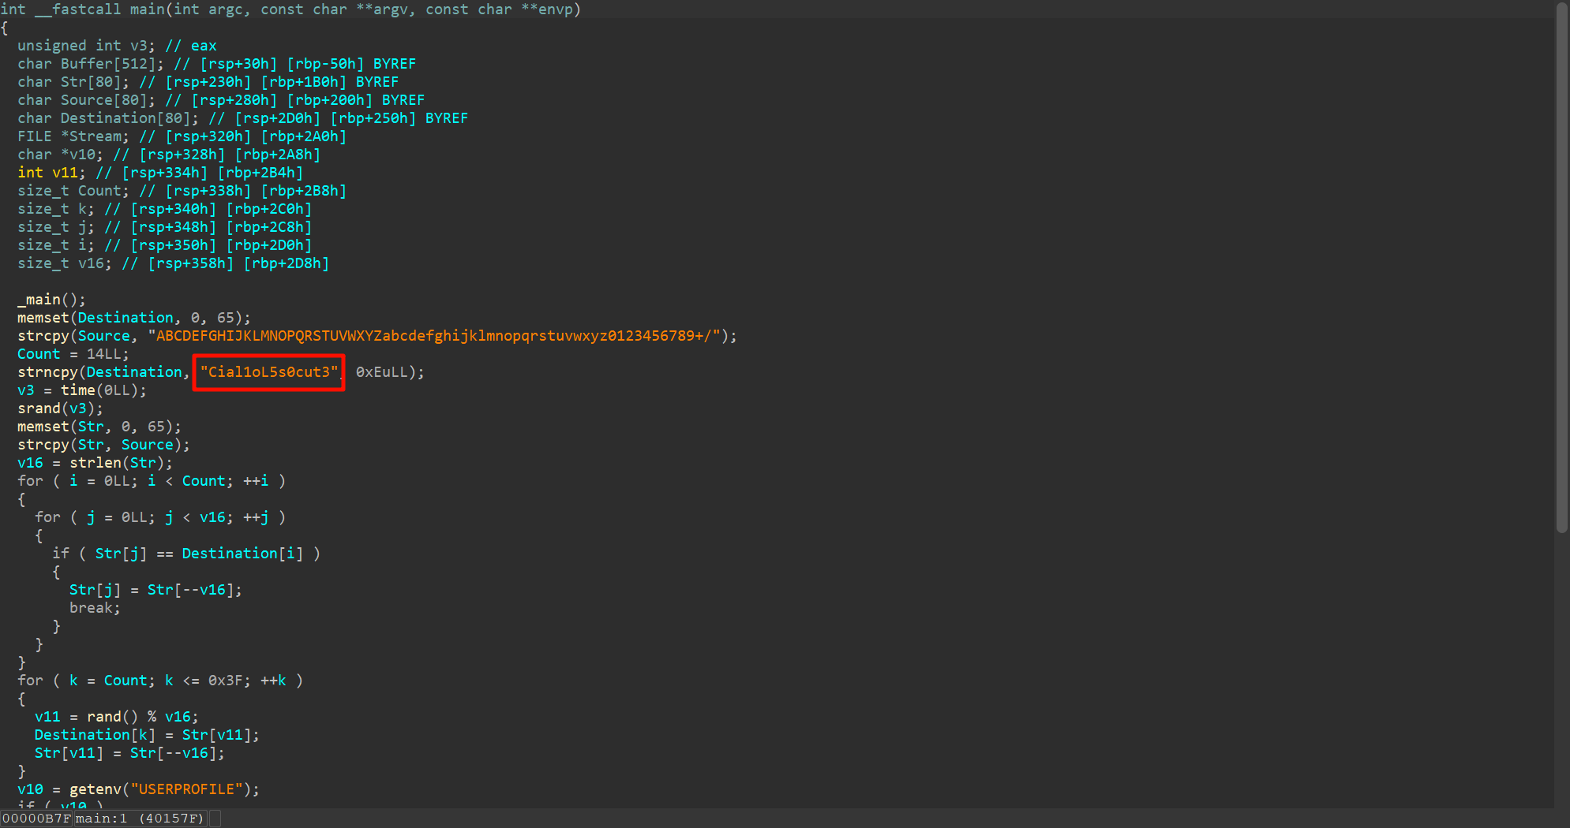1570x828 pixels.
Task: Select the 0x3F constant in k loop
Action: point(225,681)
